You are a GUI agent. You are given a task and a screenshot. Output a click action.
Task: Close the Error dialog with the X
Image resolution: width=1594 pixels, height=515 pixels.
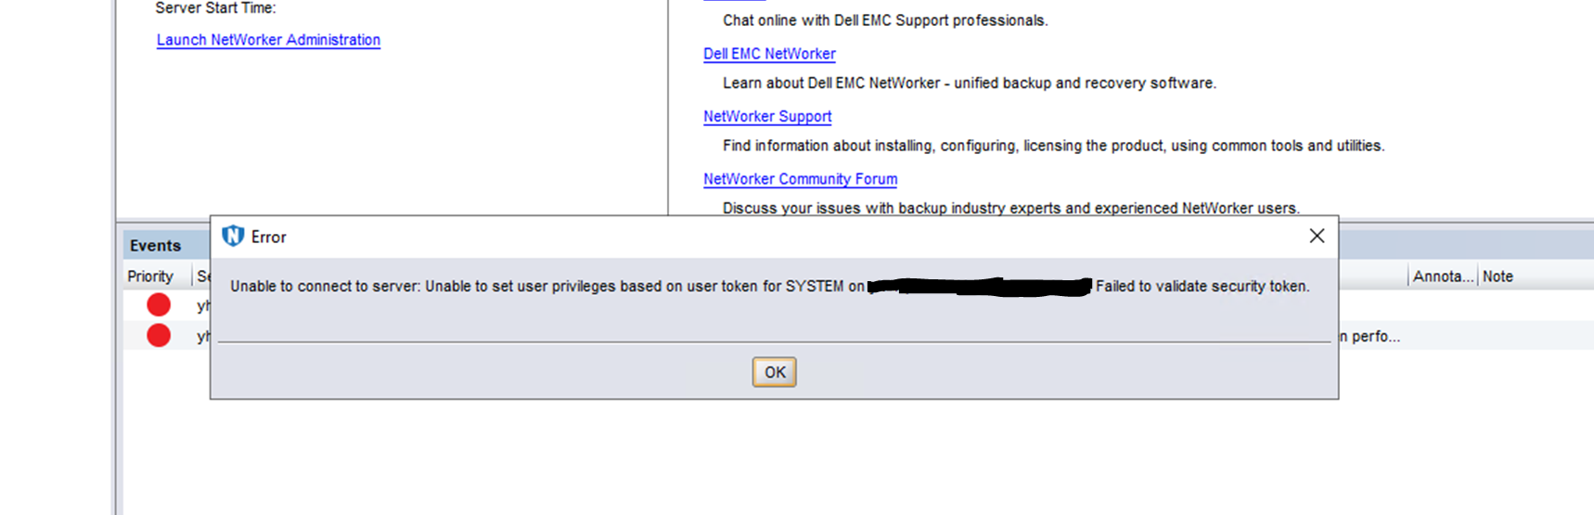point(1317,236)
